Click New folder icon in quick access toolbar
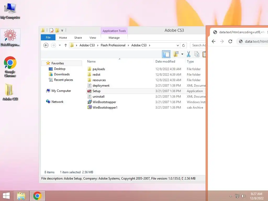The height and width of the screenshot is (201, 268). [x=57, y=30]
